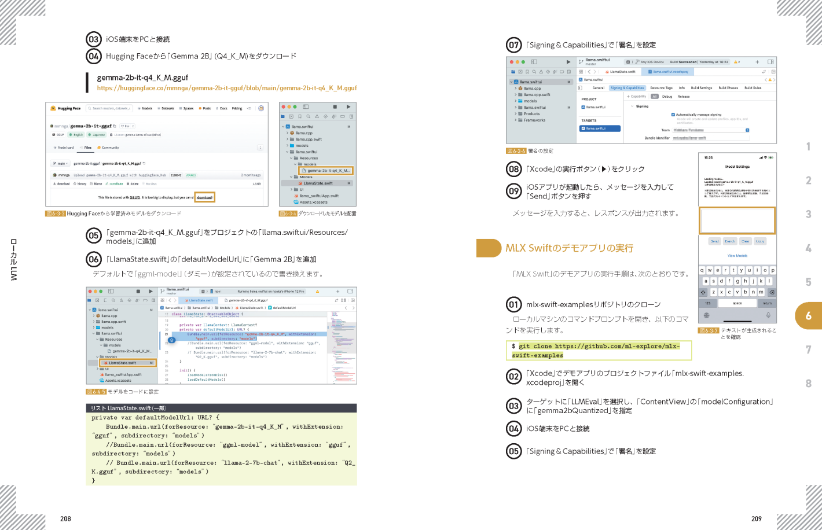Click the Run button in the navigator-only Xcode panel
Screen dimensions: 822x530
[348, 107]
